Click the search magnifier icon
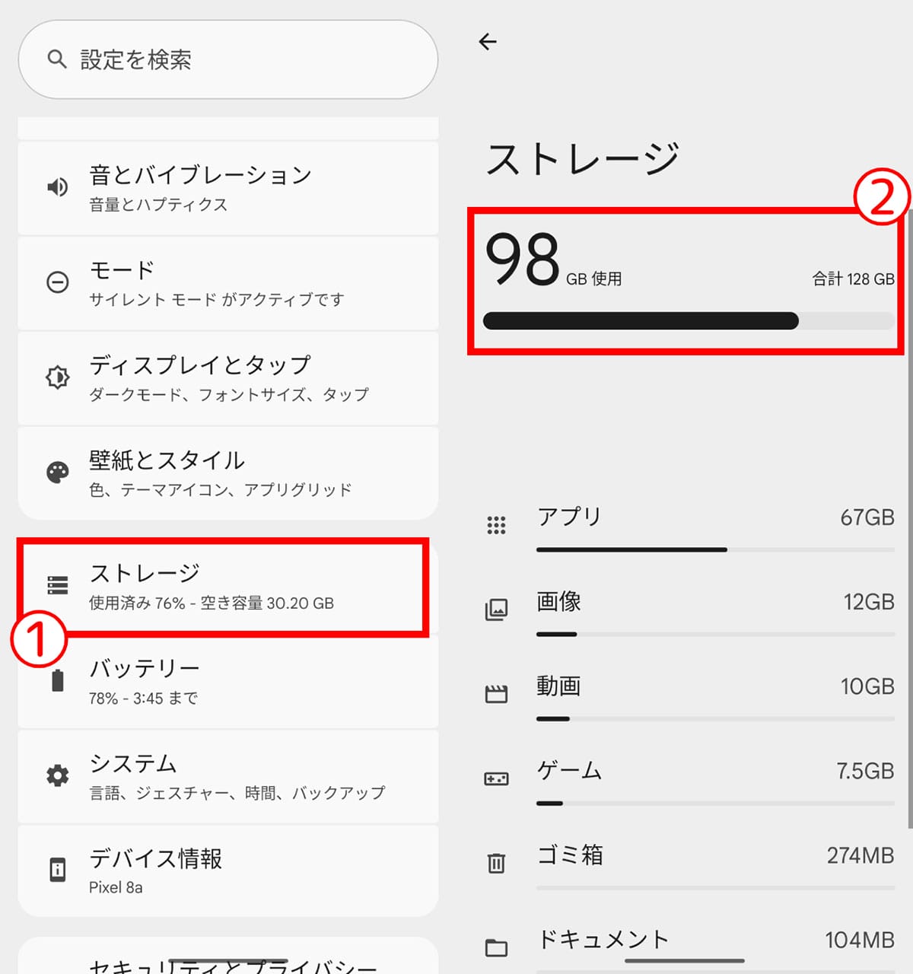This screenshot has height=974, width=913. (x=57, y=59)
